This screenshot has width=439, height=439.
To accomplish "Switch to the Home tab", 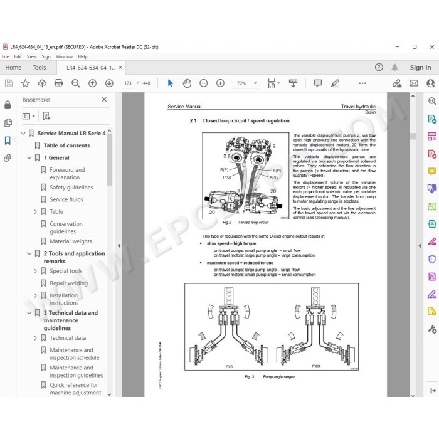I will pos(13,68).
